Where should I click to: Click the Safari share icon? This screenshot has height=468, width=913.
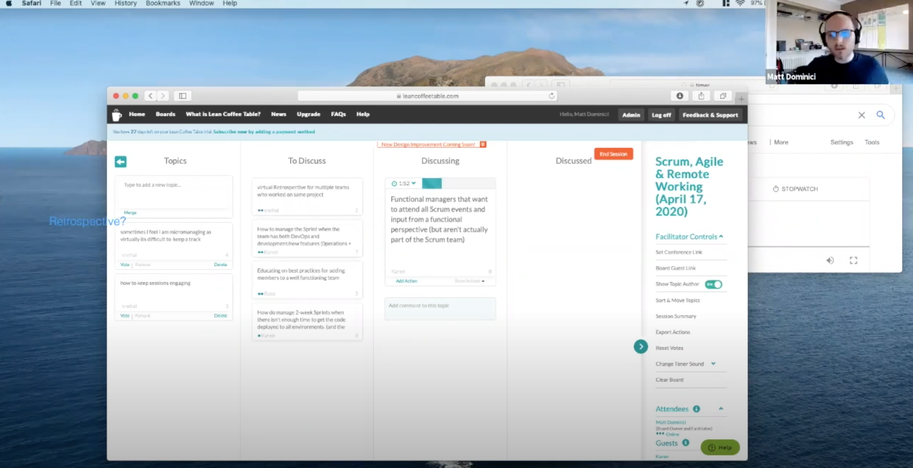[701, 96]
